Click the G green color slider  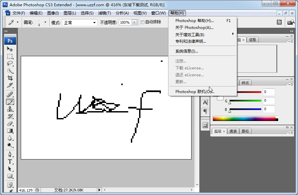click(245, 101)
